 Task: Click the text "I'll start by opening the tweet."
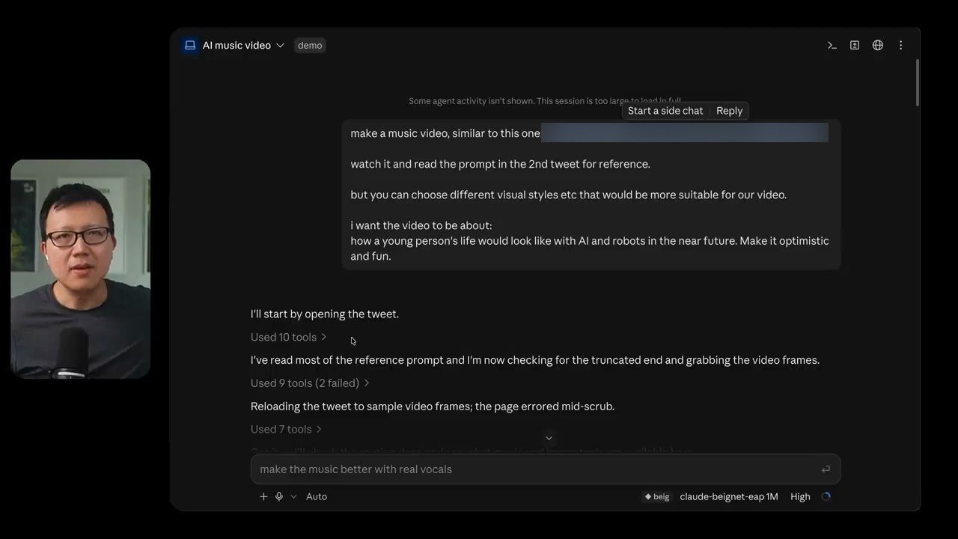pyautogui.click(x=325, y=314)
